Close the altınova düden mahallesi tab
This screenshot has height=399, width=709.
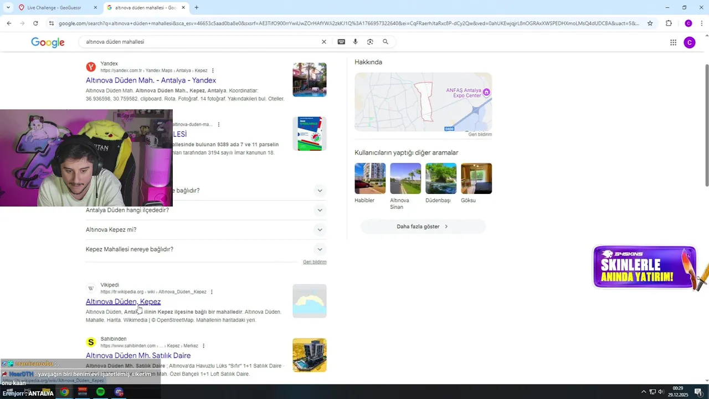[183, 8]
